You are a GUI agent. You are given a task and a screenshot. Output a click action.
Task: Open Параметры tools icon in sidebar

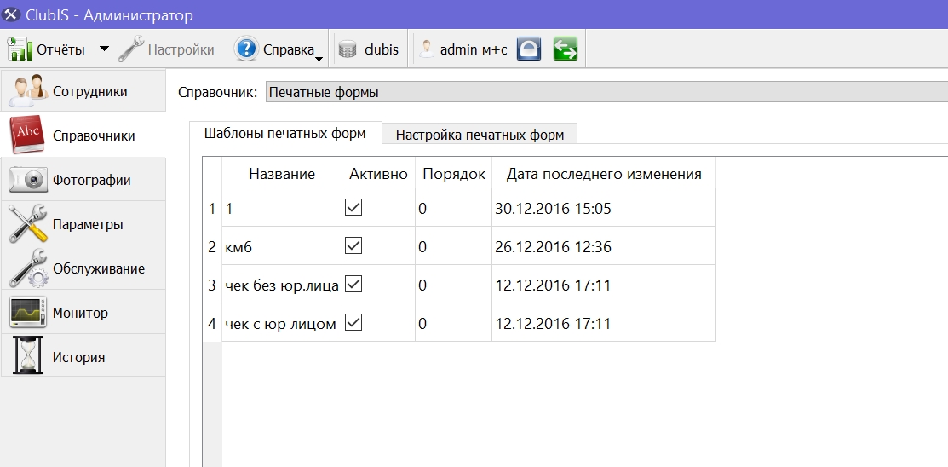point(28,224)
